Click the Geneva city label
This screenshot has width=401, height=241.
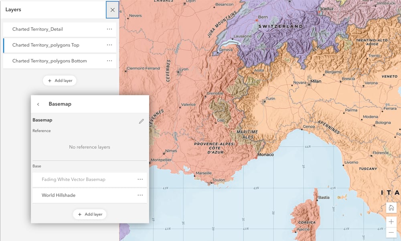(225, 50)
